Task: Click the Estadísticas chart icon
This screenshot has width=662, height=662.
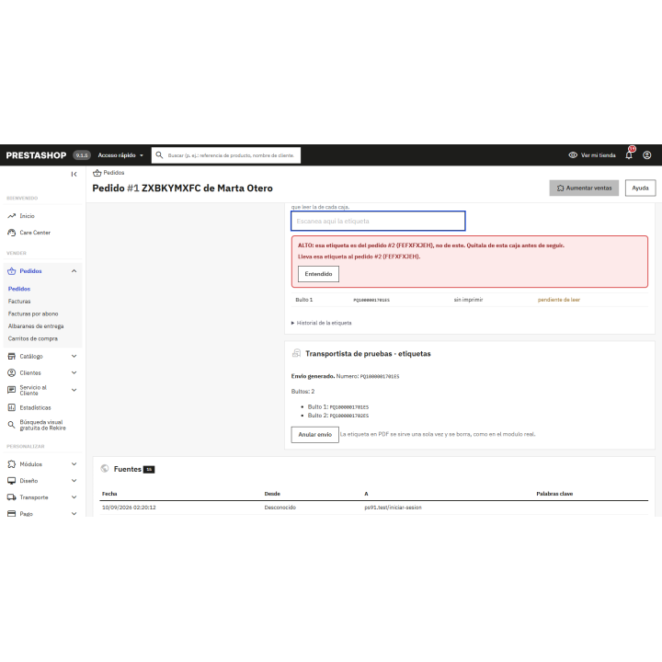Action: tap(12, 408)
